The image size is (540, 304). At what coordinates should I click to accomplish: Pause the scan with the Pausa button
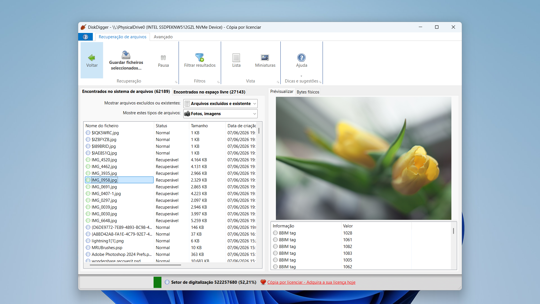click(163, 60)
